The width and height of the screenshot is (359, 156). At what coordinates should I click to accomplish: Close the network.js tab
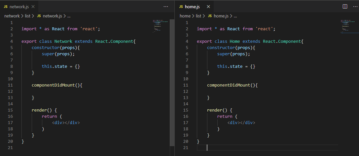[x=33, y=7]
